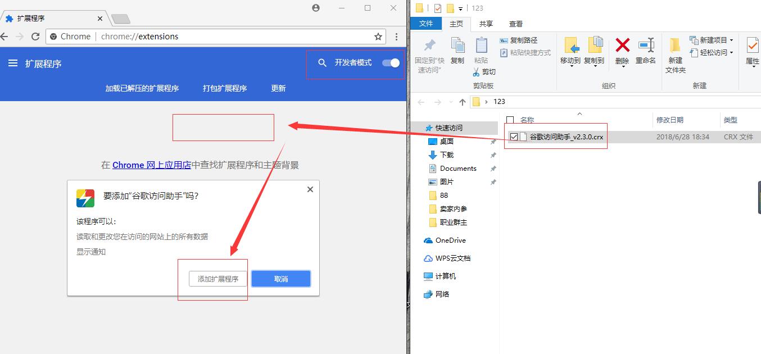Open Chrome three-dot menu
This screenshot has height=354, width=761.
397,37
